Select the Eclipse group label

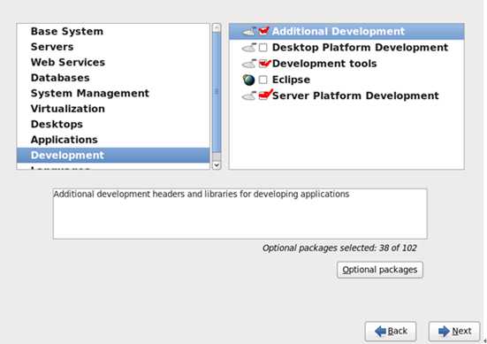pos(291,80)
